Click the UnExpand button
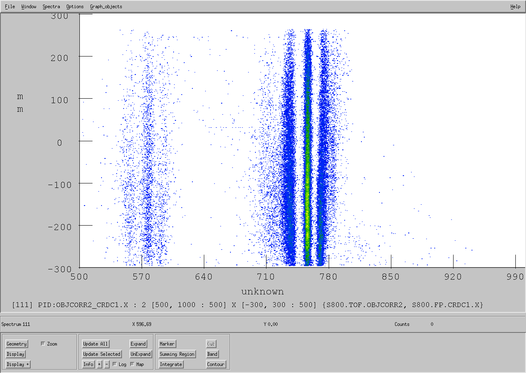526x373 pixels. 140,354
